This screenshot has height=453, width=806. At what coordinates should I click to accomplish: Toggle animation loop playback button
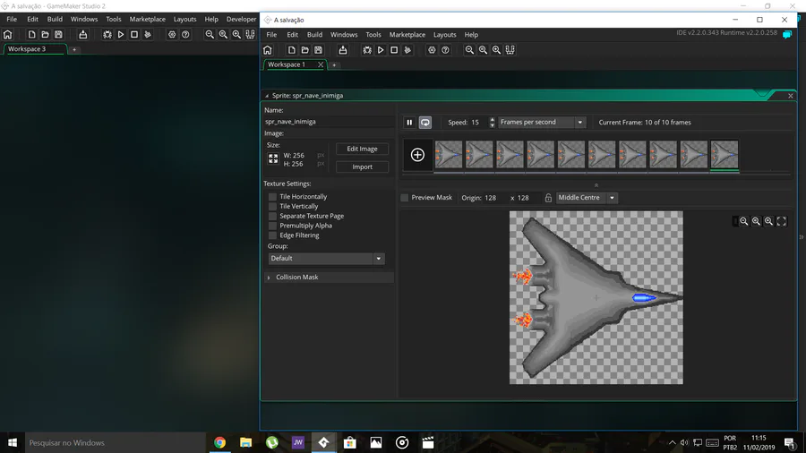pos(425,123)
